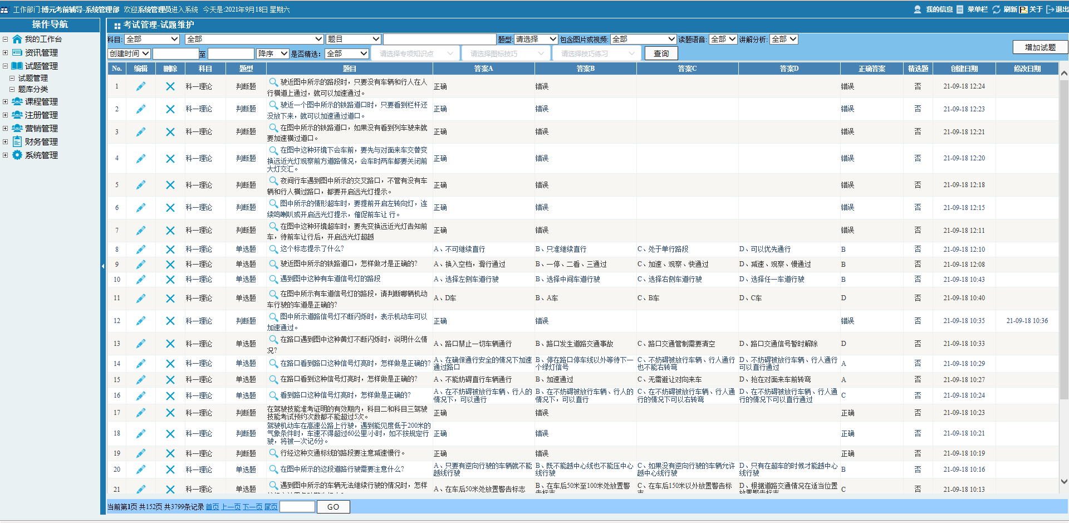
Task: Click the delete X icon in row 1
Action: 170,86
